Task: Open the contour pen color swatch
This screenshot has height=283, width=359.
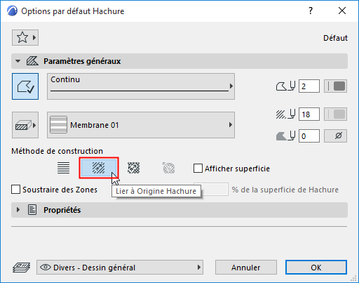Action: pos(335,86)
